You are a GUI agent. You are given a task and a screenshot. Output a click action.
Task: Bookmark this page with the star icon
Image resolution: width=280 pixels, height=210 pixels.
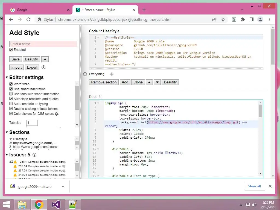point(223,19)
